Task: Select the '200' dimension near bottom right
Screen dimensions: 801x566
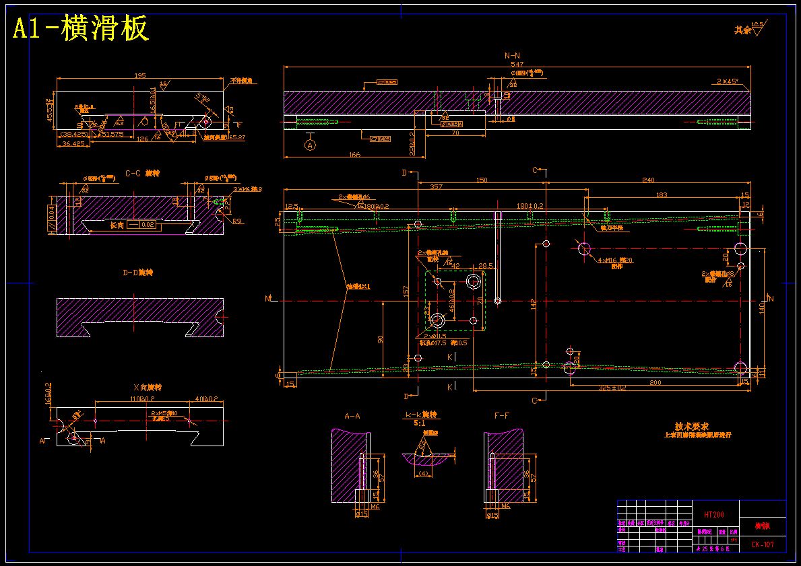Action: click(x=655, y=382)
